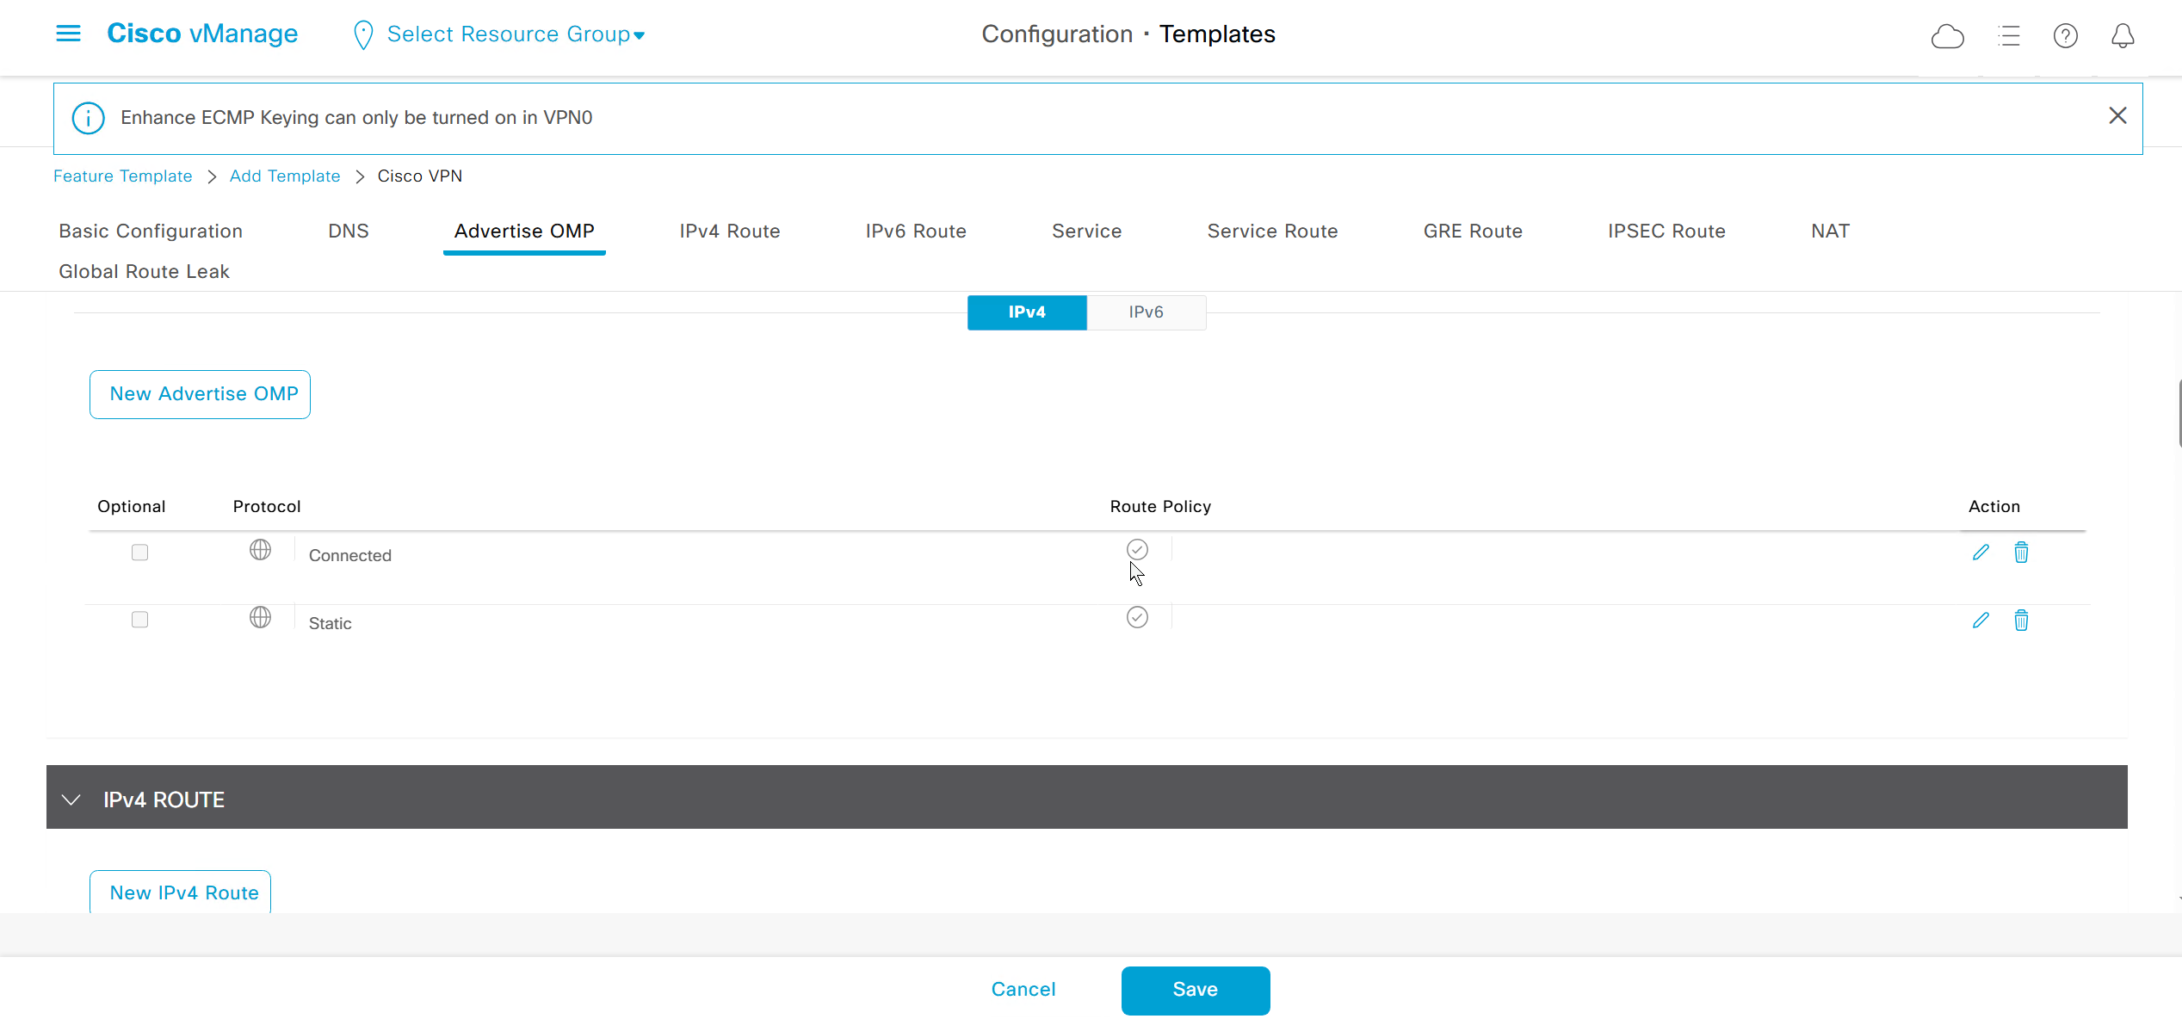Click the cloud onboarding icon

click(1947, 36)
